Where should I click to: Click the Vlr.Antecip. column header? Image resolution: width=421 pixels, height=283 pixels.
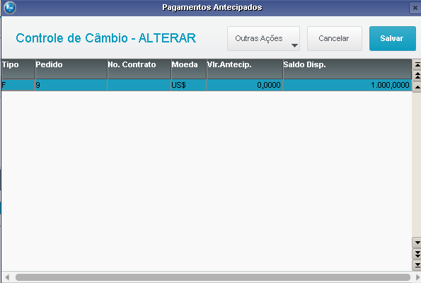click(245, 69)
